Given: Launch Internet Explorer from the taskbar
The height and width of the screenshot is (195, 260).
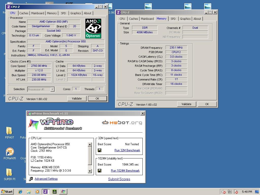Looking at the screenshot, I should 20,192.
